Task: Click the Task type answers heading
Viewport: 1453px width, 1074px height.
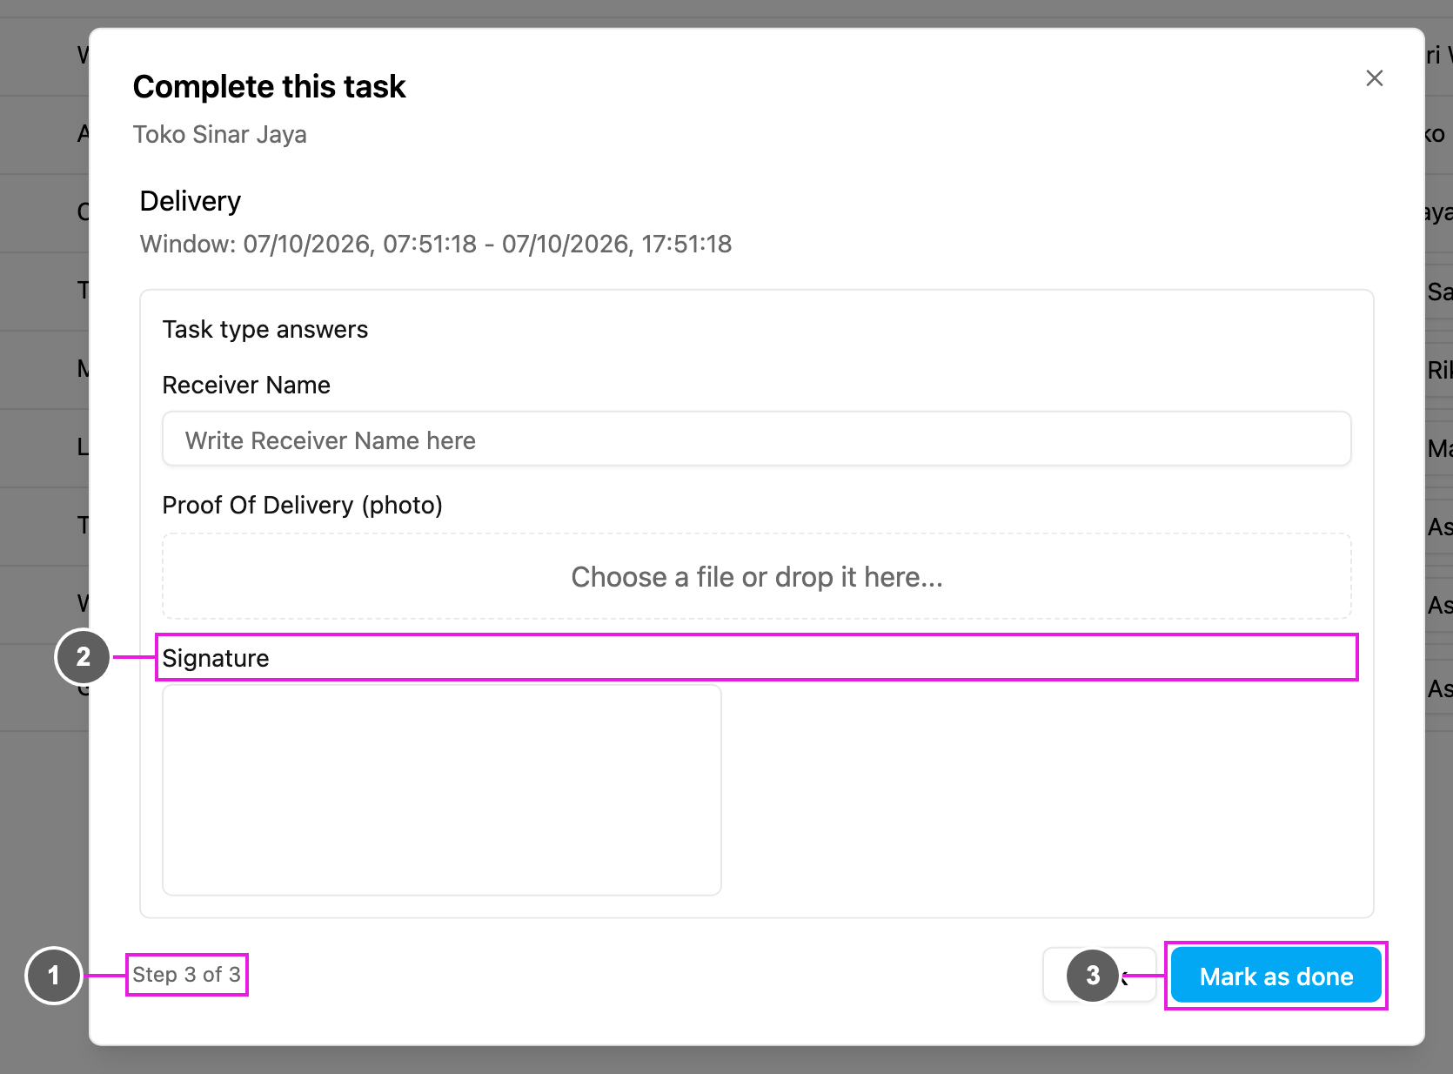Action: tap(265, 329)
